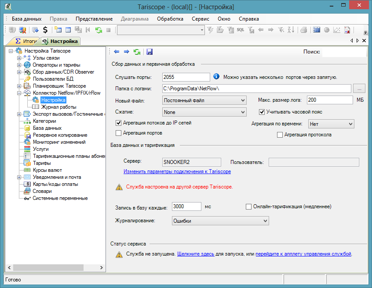Screen dimensions: 372x288
Task: Toggle 'Учитывать часовой пояс' checkbox
Action: (x=262, y=112)
